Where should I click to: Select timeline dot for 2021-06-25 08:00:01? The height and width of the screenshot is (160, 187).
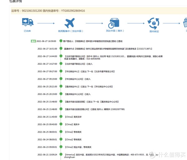point(61,132)
